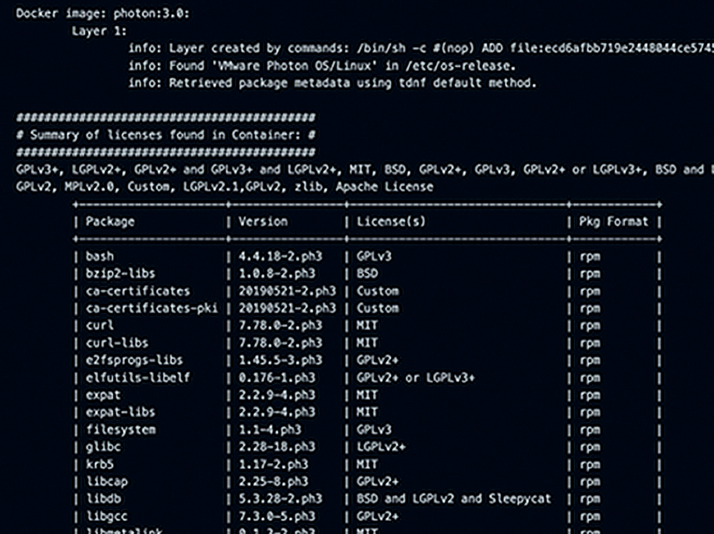714x534 pixels.
Task: Click the 'Retrieved package metadata' info line
Action: coord(332,83)
